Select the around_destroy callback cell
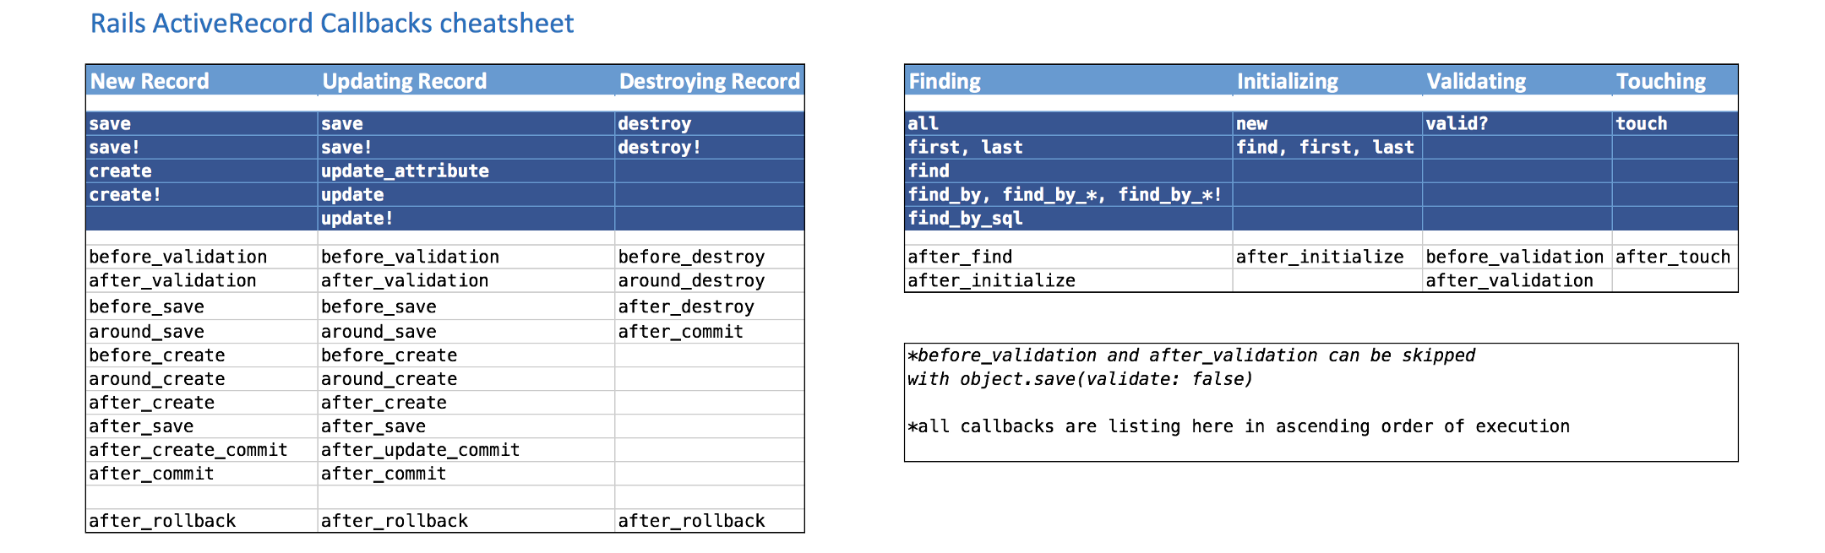The image size is (1825, 553). coord(709,280)
